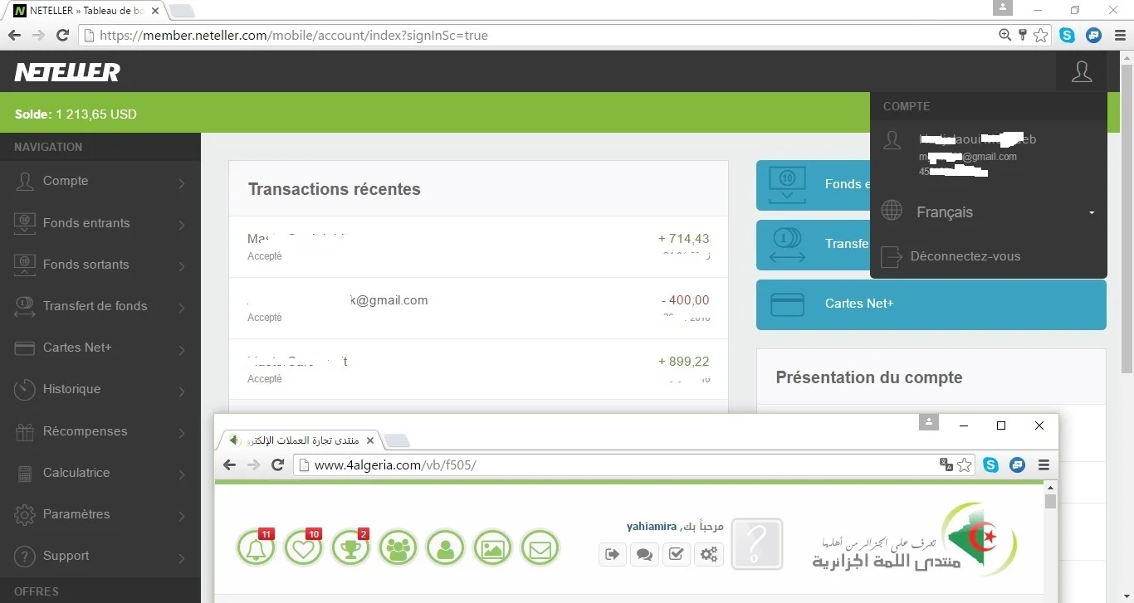Click the blue Fonds entrants shortcut button
The height and width of the screenshot is (603, 1134).
813,185
